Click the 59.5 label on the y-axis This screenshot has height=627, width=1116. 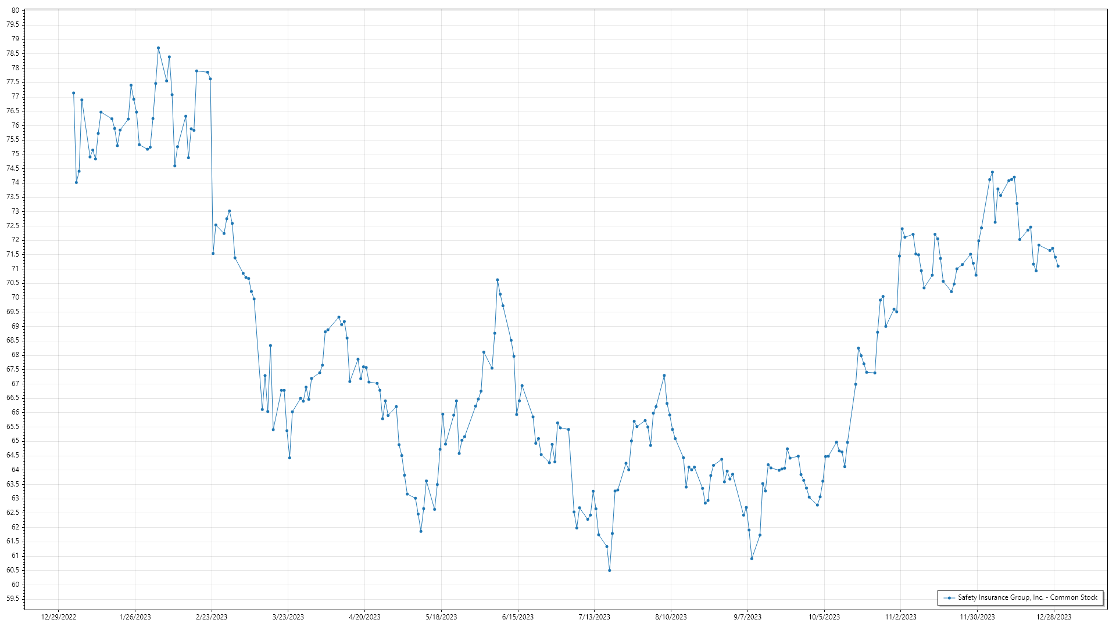[x=13, y=599]
